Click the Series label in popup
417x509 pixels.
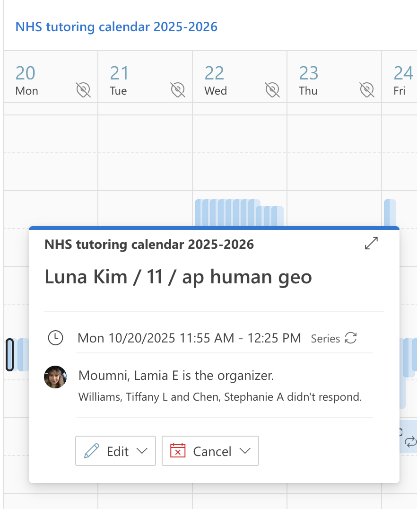(x=325, y=339)
